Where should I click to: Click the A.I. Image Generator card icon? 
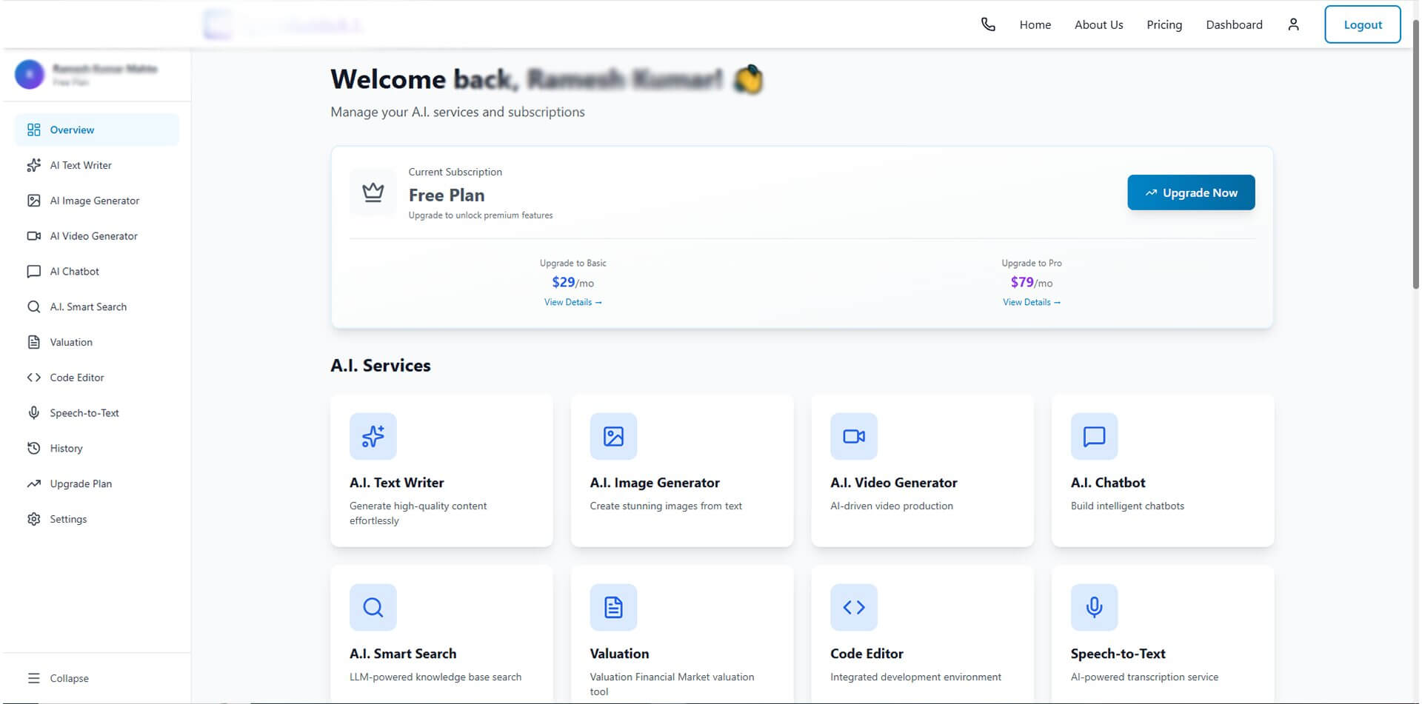pyautogui.click(x=613, y=436)
